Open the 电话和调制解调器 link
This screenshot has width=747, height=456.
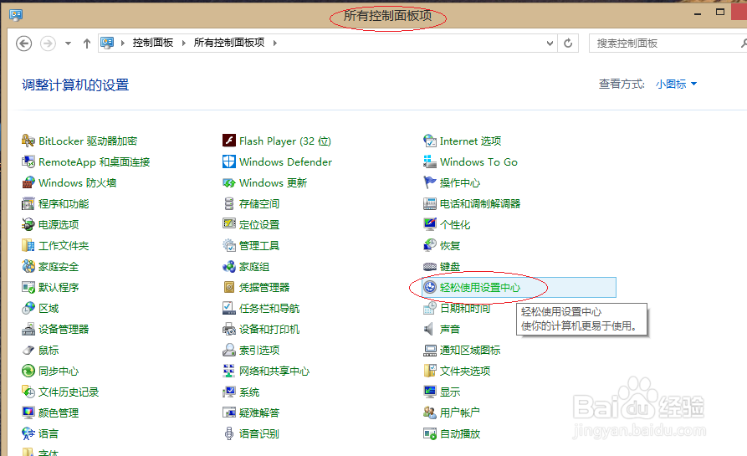point(480,204)
